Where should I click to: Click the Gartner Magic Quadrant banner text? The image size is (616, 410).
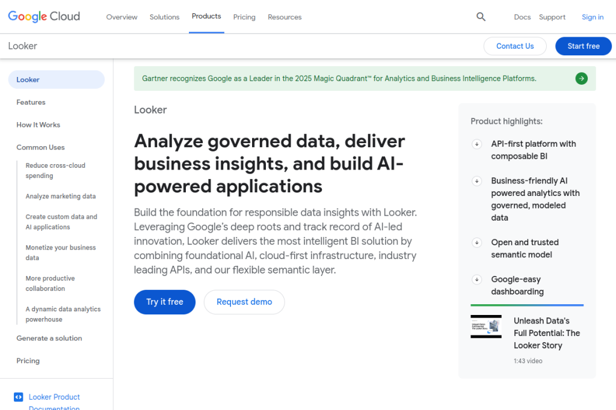pos(339,79)
